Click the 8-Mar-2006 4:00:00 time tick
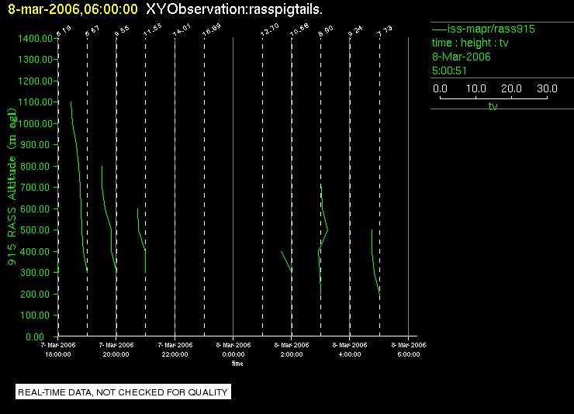The height and width of the screenshot is (414, 574). [350, 350]
